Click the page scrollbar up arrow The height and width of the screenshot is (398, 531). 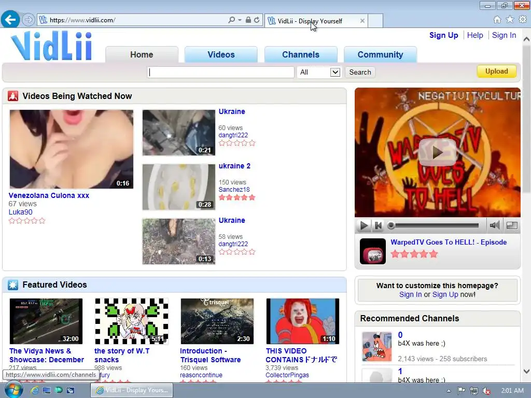click(x=526, y=39)
